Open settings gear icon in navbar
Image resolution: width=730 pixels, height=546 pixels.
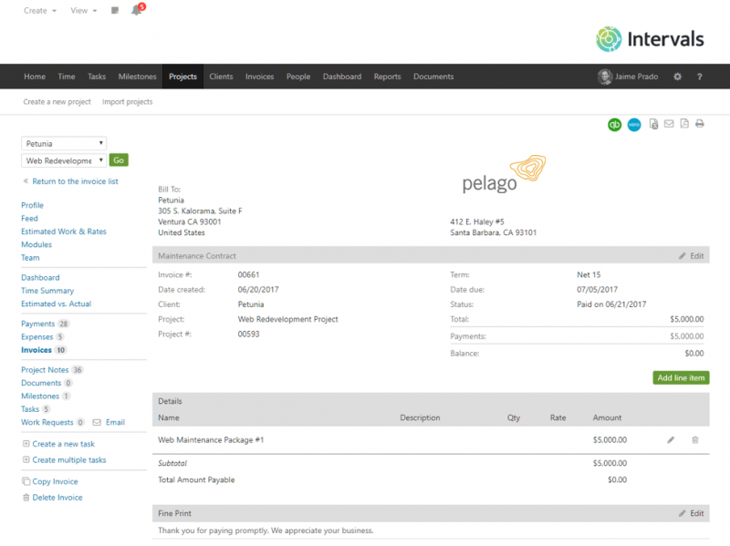[x=677, y=77]
